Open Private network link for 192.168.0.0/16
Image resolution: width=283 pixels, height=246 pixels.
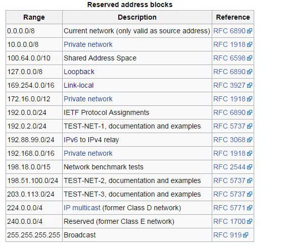(x=88, y=153)
